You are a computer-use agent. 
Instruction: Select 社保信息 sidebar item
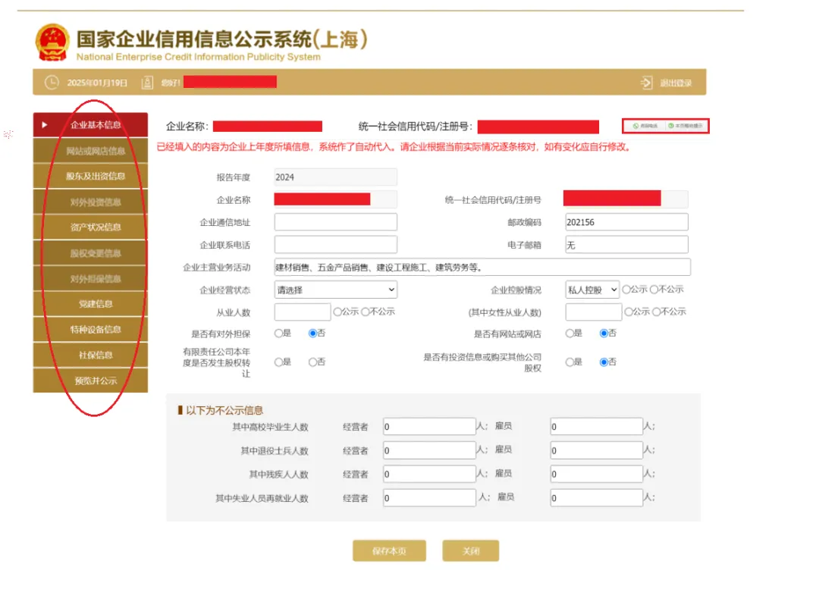pyautogui.click(x=90, y=356)
